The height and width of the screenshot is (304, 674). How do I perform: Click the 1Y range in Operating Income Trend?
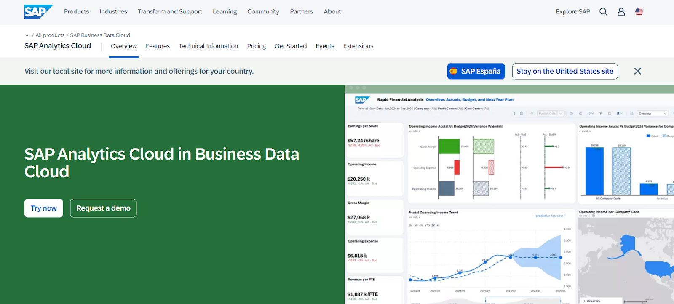click(433, 225)
